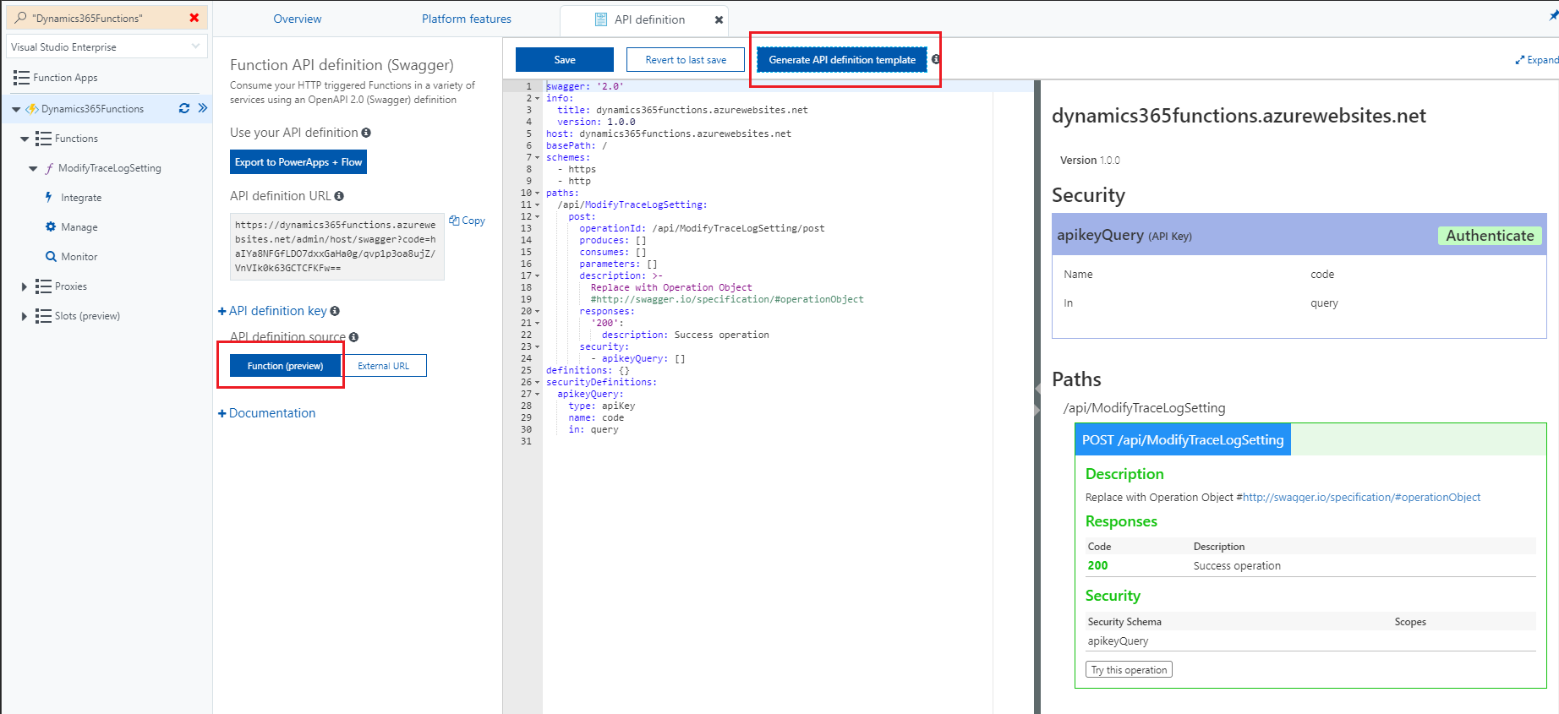Open Integrate with the lightning icon
1559x714 pixels.
(49, 197)
